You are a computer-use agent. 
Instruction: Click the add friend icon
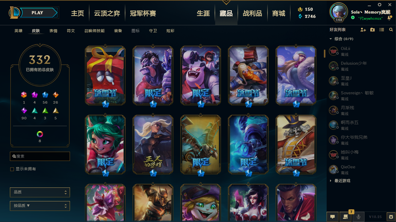pos(363,30)
